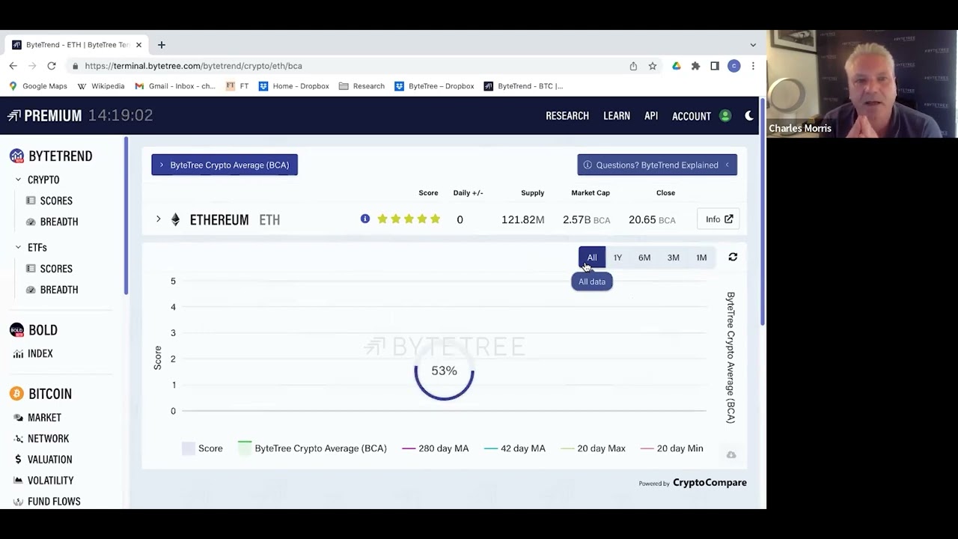Screen dimensions: 958x539
Task: Select the 1M time range
Action: coord(701,258)
